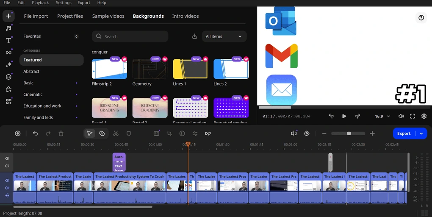This screenshot has width=432, height=217.
Task: Switch to the Project files tab
Action: 70,16
